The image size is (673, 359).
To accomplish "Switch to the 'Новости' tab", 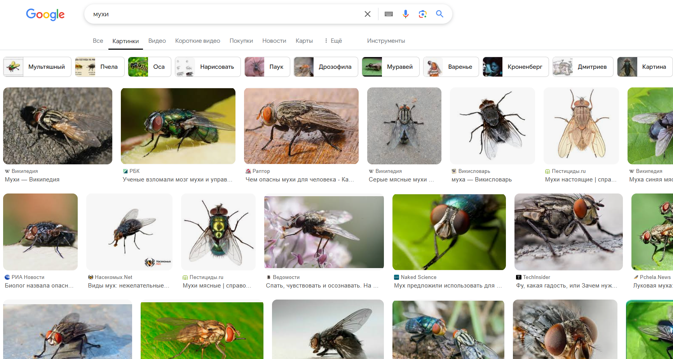I will (x=274, y=41).
